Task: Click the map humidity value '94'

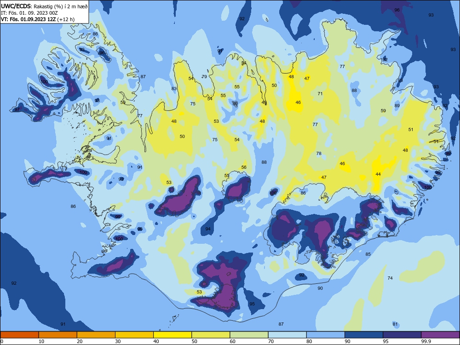Action: coord(208,229)
